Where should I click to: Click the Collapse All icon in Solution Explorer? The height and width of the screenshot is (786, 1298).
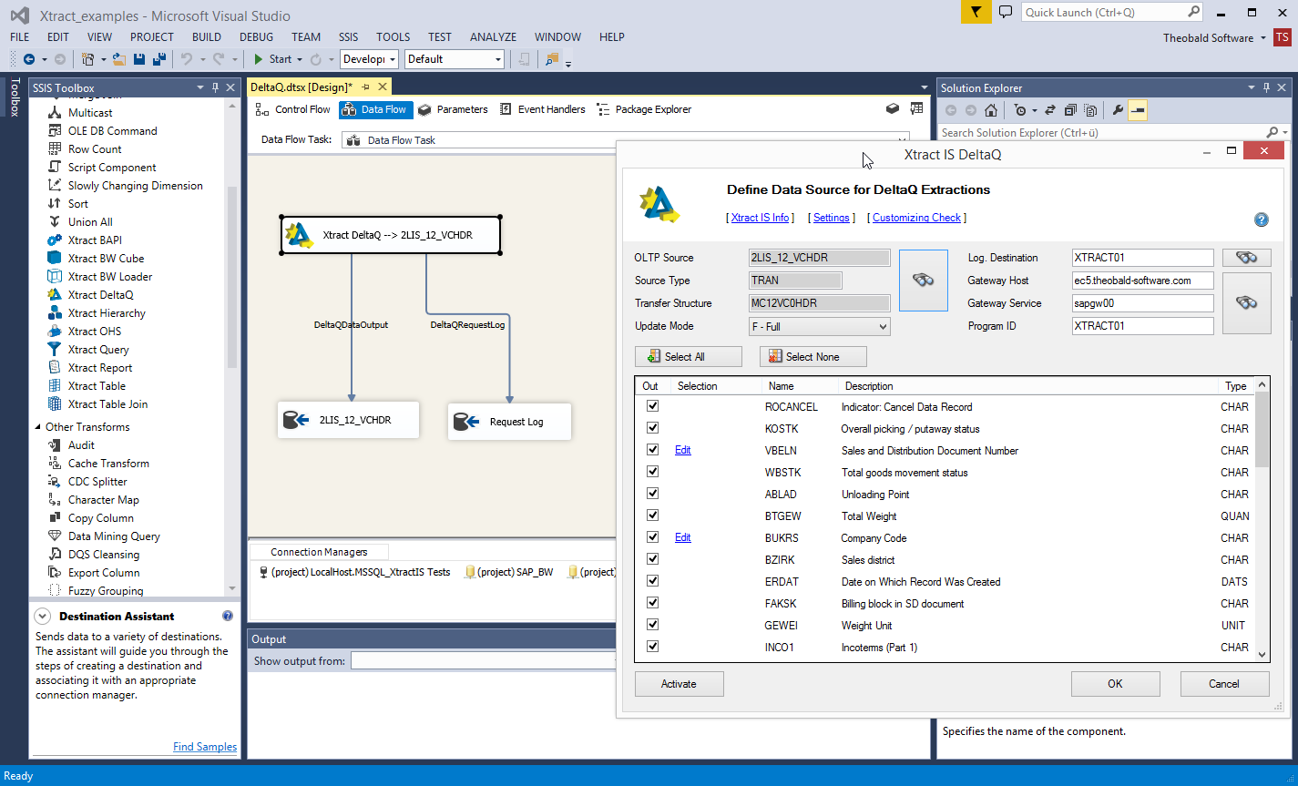coord(1068,110)
